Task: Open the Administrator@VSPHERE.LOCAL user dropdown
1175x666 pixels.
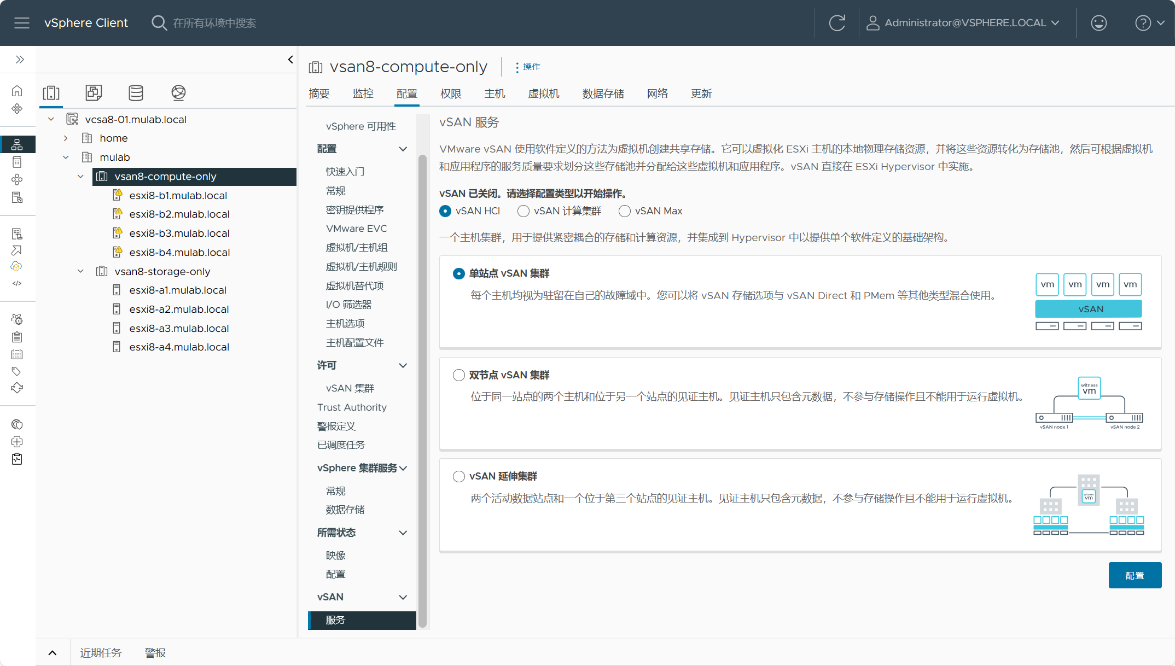Action: pyautogui.click(x=963, y=23)
